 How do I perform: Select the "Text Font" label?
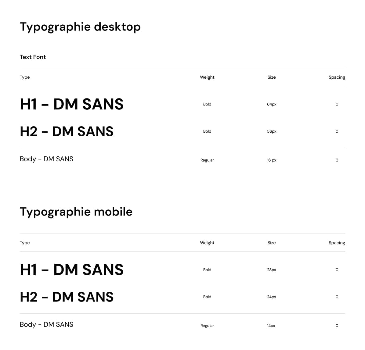tap(33, 57)
